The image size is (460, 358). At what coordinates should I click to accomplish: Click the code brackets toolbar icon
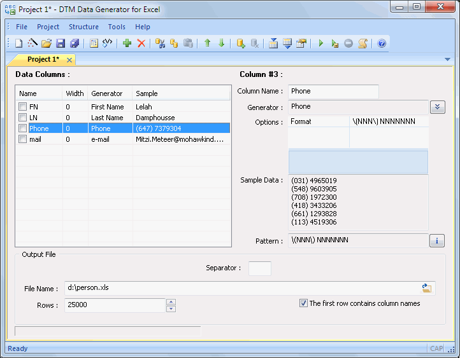coord(108,43)
